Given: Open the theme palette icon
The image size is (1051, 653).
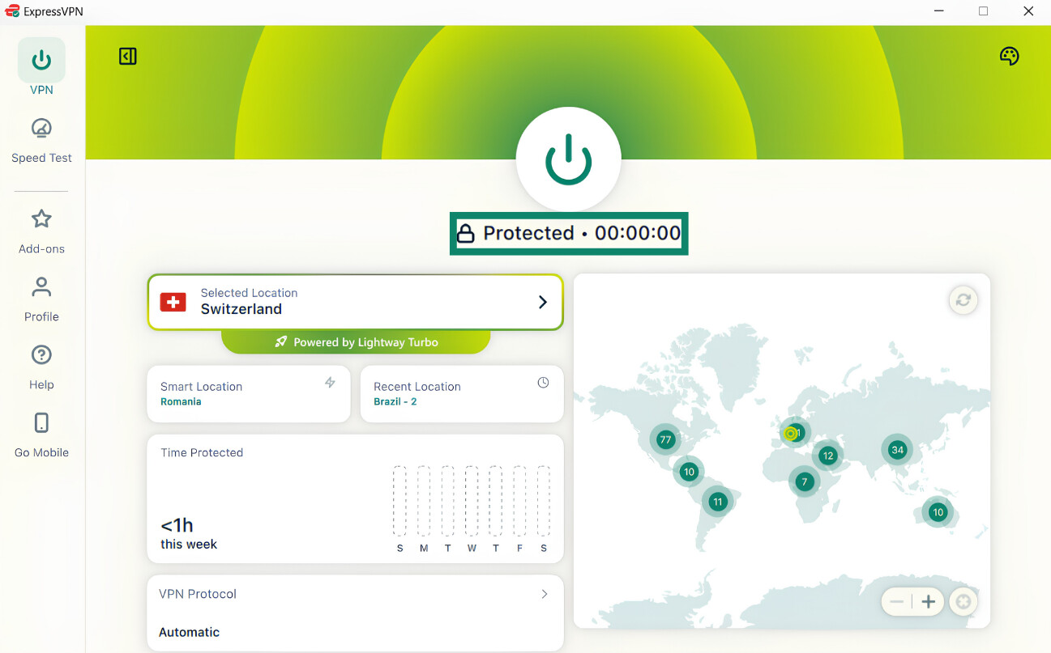Looking at the screenshot, I should click(1009, 56).
